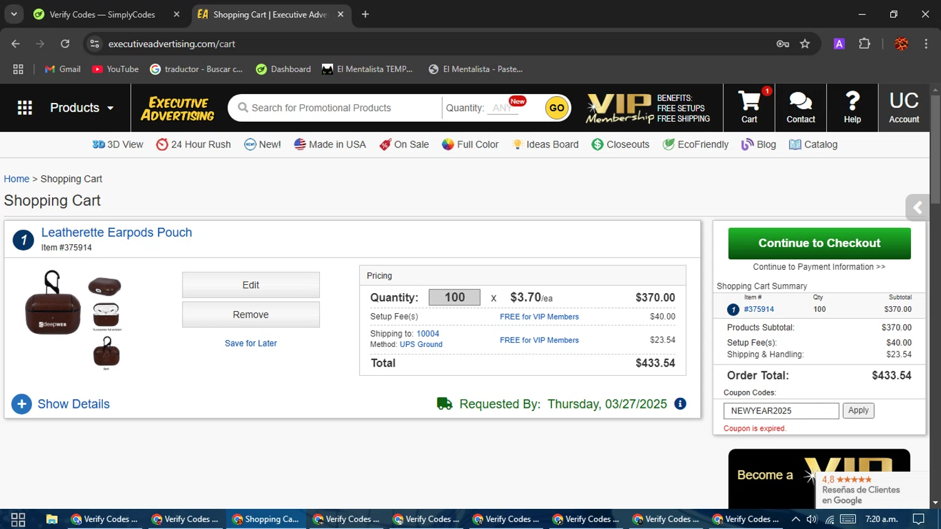This screenshot has width=941, height=529.
Task: Click the yellow GO search button
Action: [557, 108]
